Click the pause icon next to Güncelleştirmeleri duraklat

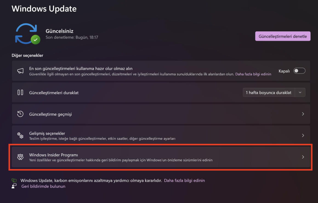tap(20, 92)
